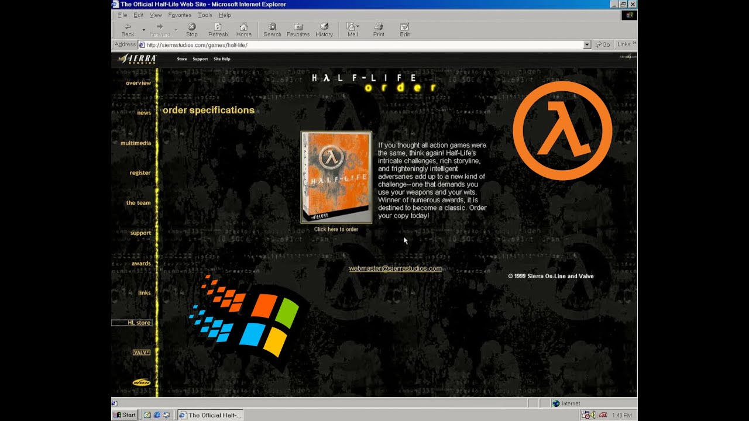Viewport: 749px width, 421px height.
Task: Print the current page
Action: click(379, 30)
